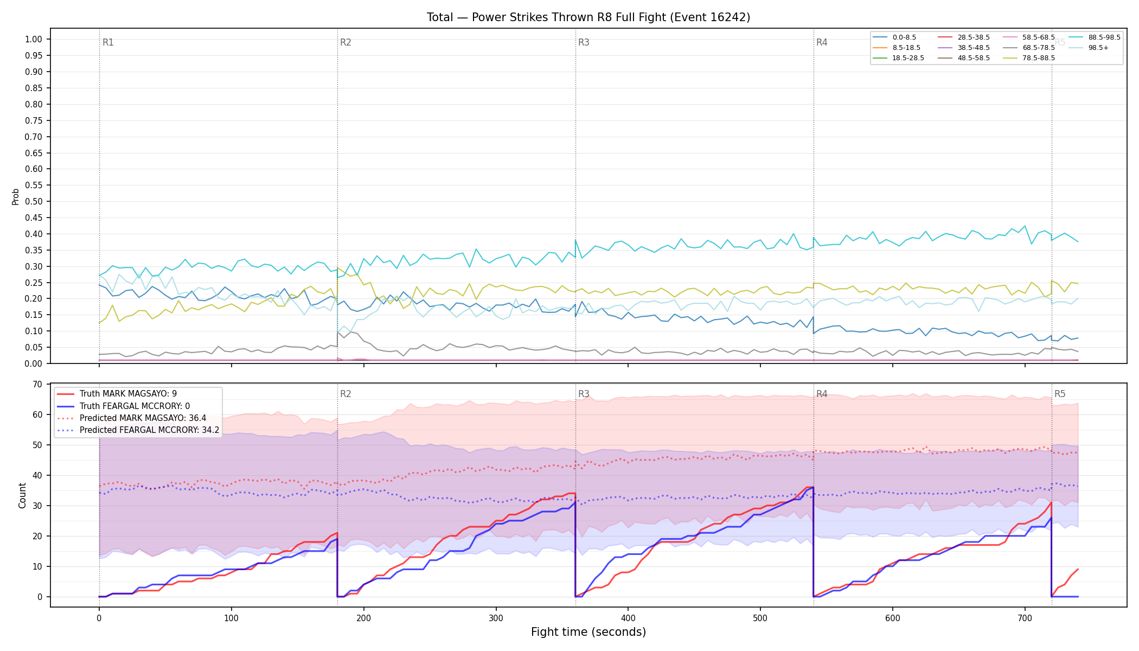Click the R1 round marker in top chart

108,42
